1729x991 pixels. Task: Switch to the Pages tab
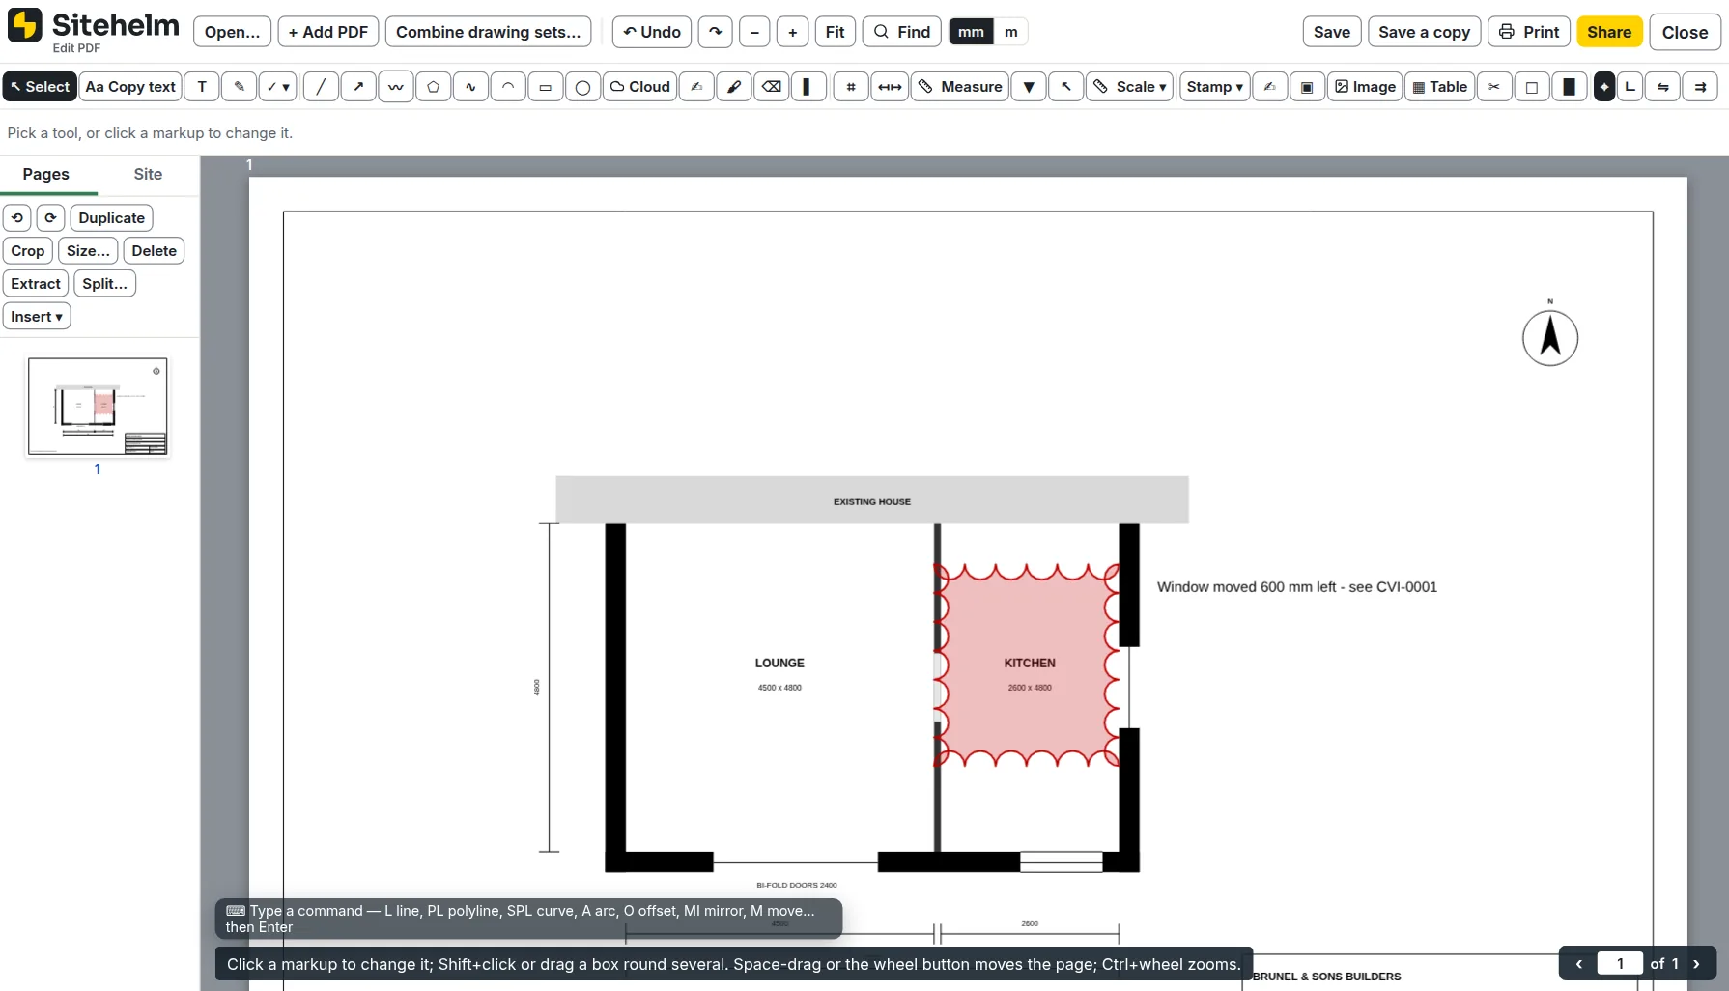click(46, 174)
